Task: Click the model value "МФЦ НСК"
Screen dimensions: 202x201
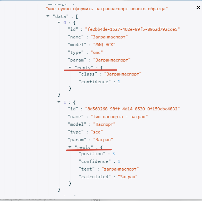Action: point(104,44)
